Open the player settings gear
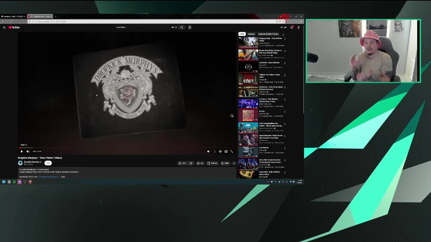This screenshot has width=431, height=242. tap(220, 152)
